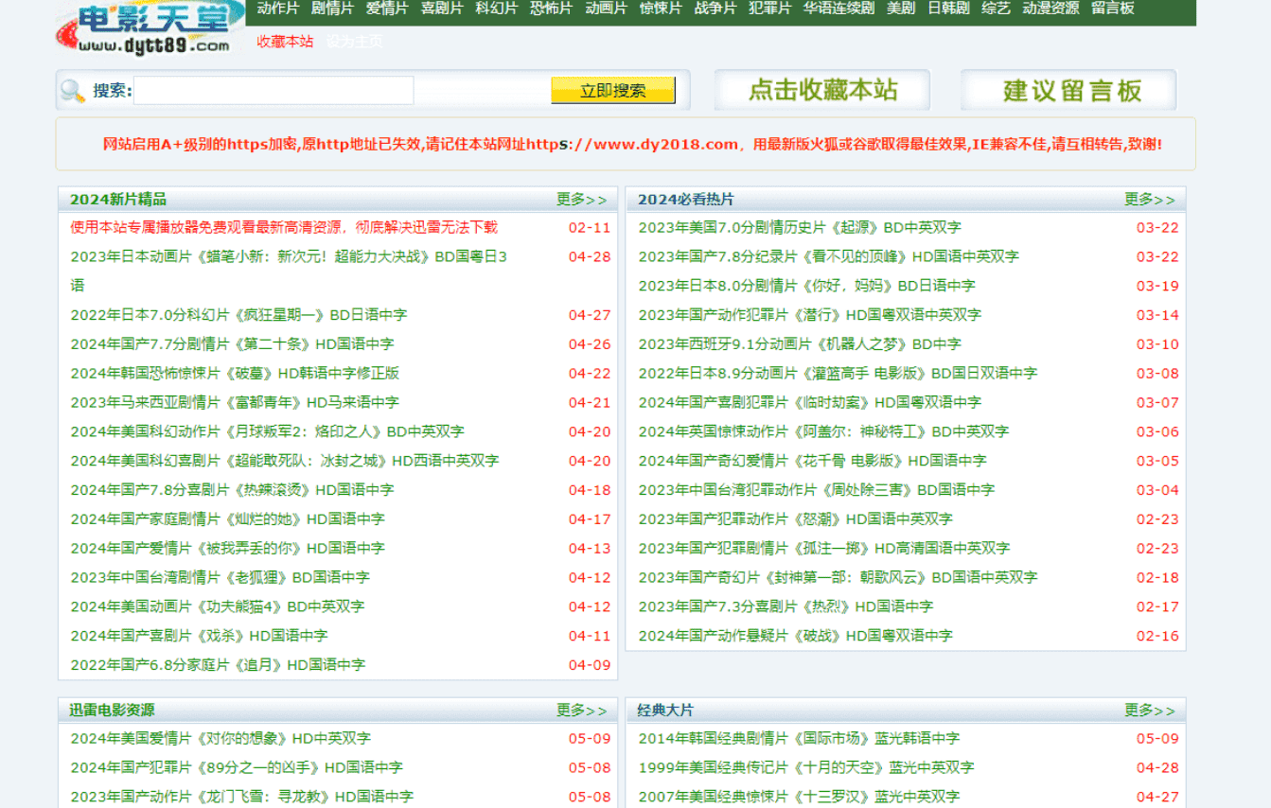Open the 建议留言板 banner button
The width and height of the screenshot is (1271, 808).
click(1068, 91)
